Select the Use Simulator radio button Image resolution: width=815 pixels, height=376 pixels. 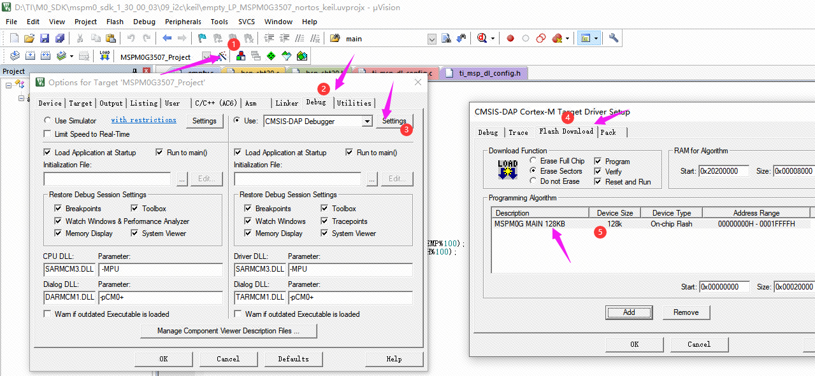(x=48, y=121)
